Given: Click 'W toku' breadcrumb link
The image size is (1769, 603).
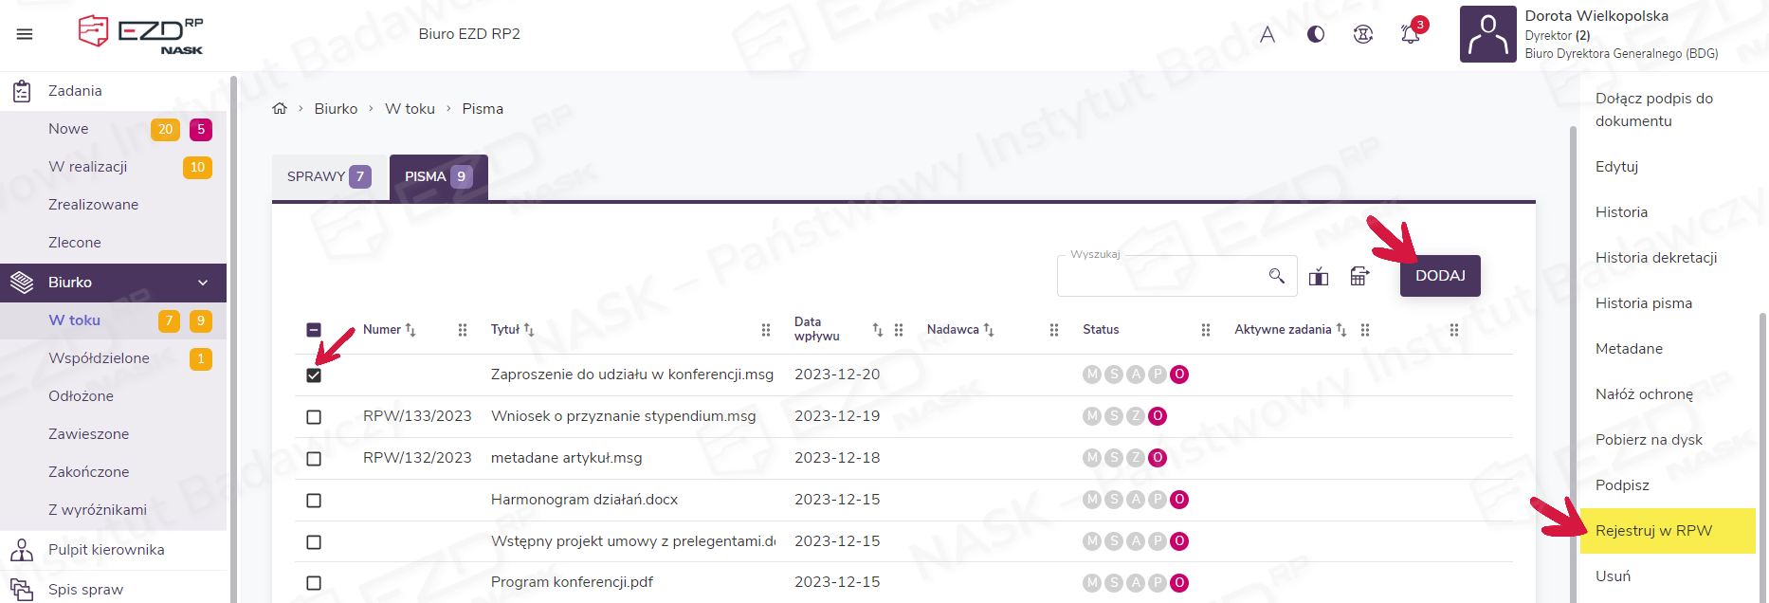Looking at the screenshot, I should pos(410,109).
